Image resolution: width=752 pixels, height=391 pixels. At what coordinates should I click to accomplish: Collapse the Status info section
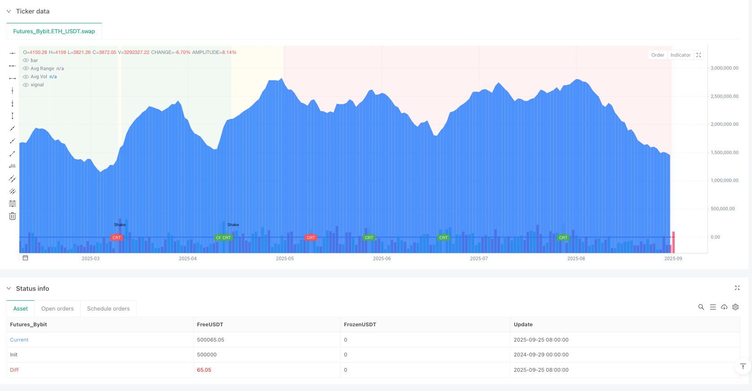coord(9,289)
